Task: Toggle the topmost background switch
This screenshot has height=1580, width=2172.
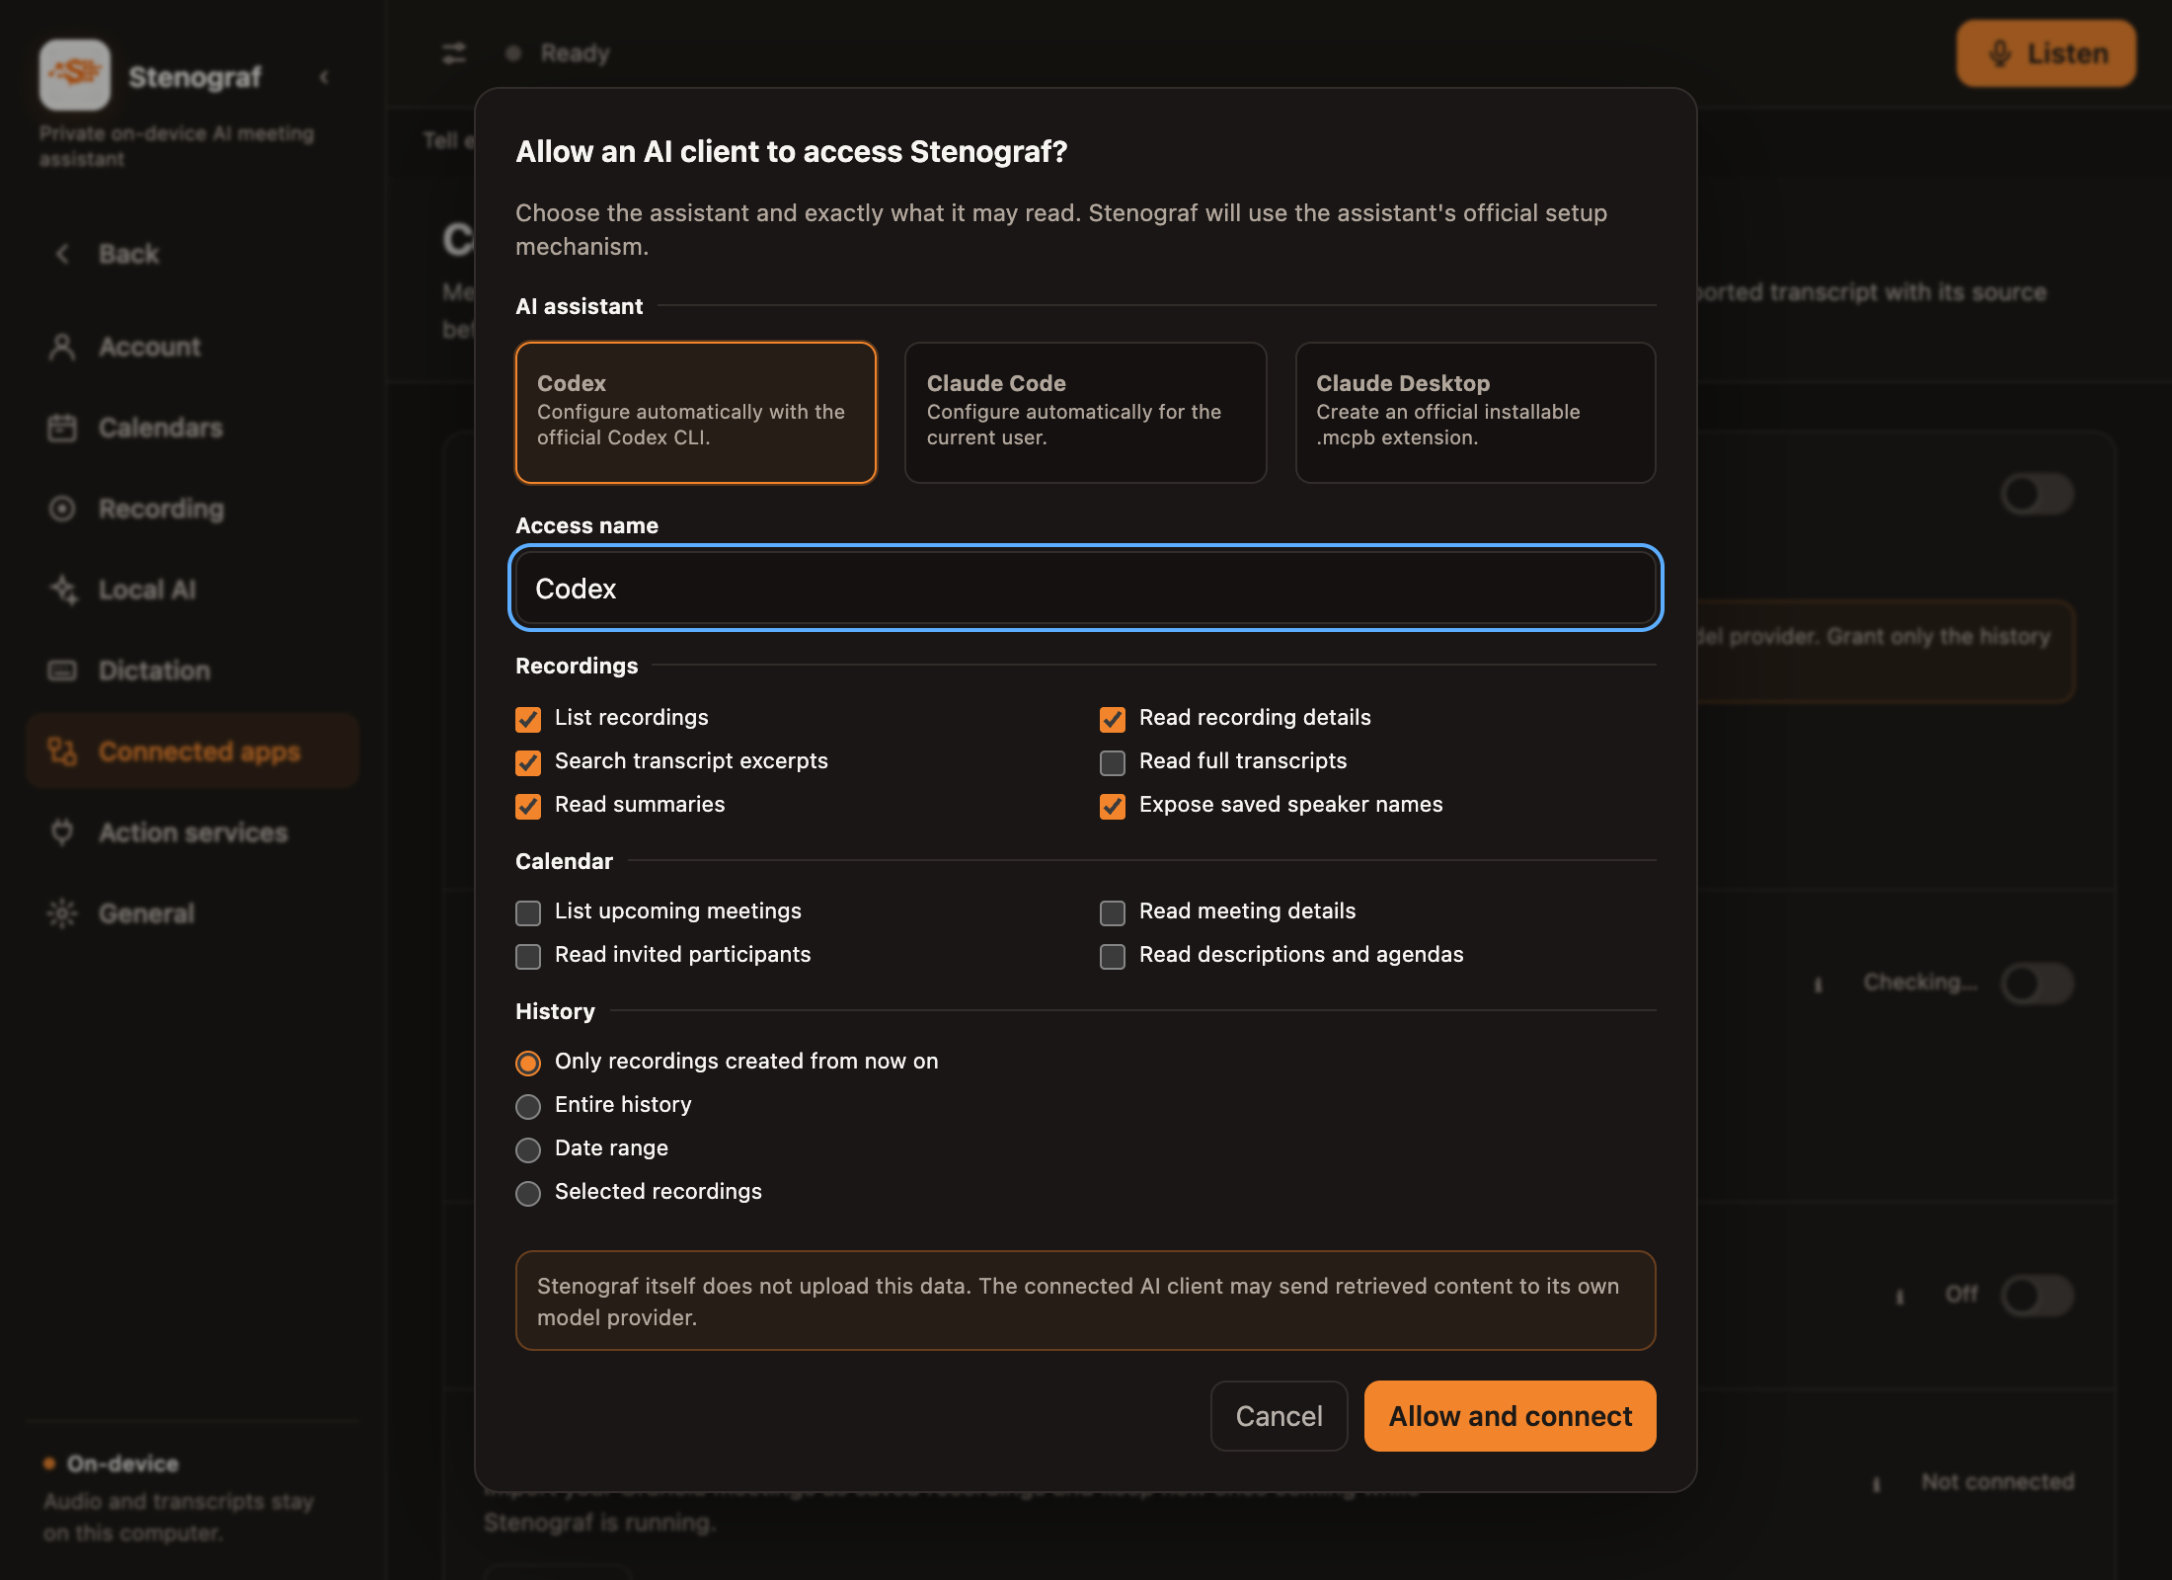Action: pos(2037,494)
